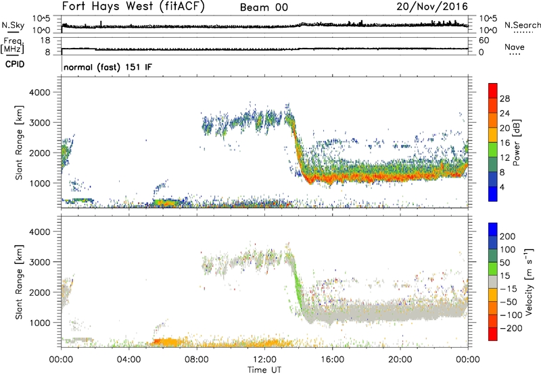Image resolution: width=541 pixels, height=374 pixels.
Task: Click the "Fort Hays West (fitACF)" title
Action: point(133,6)
